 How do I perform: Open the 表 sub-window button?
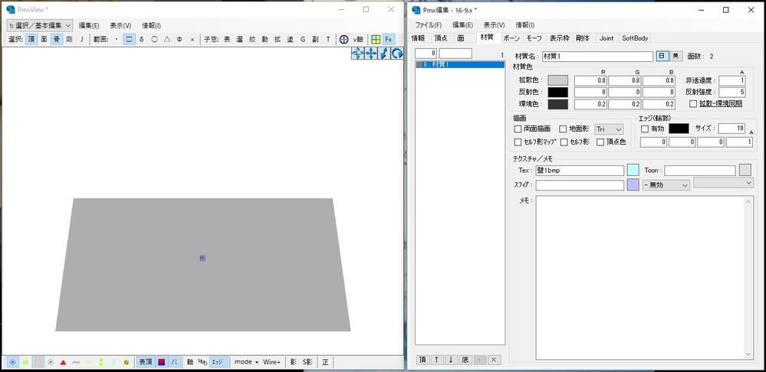[x=227, y=40]
